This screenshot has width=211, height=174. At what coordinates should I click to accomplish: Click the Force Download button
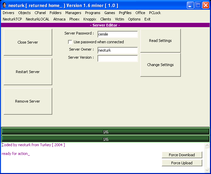(182, 155)
